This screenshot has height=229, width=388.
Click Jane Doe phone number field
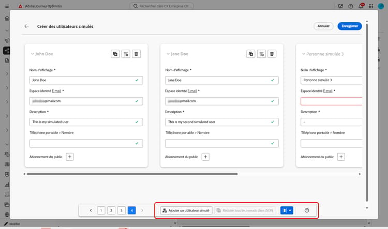222,143
